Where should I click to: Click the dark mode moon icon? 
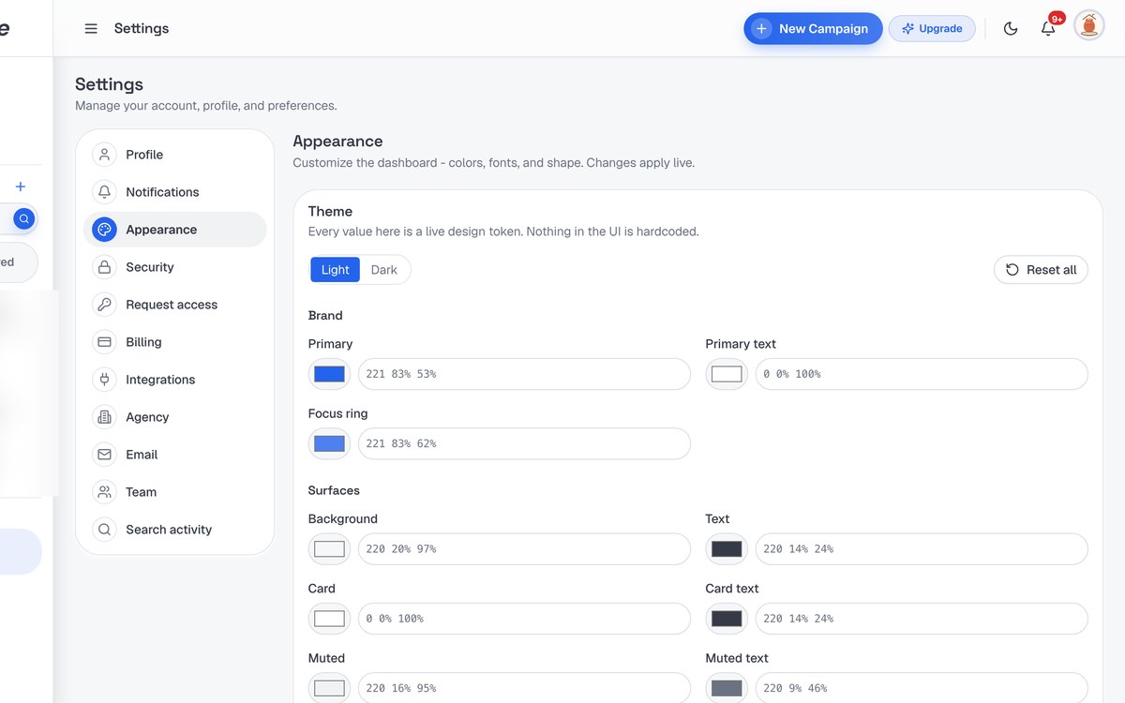pos(1011,28)
